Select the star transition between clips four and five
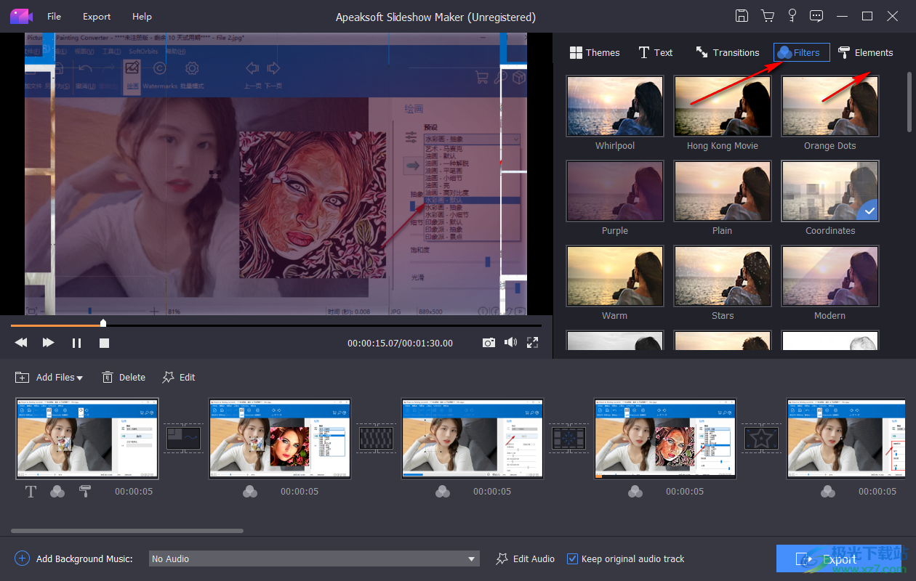The image size is (916, 581). 761,438
